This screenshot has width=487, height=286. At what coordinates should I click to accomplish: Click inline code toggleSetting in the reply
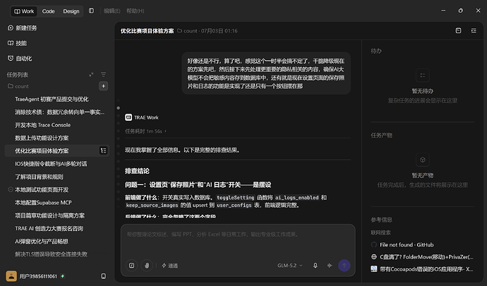click(235, 198)
